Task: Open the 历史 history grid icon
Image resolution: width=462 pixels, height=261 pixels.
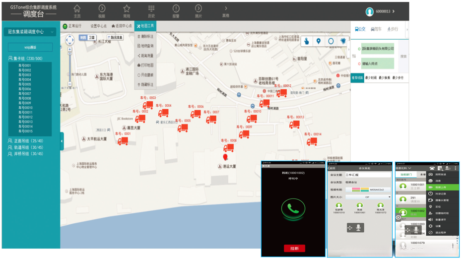Action: [151, 11]
